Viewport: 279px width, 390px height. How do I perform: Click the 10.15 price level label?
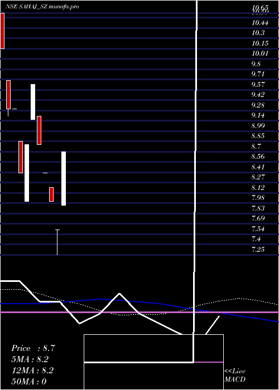(x=260, y=43)
